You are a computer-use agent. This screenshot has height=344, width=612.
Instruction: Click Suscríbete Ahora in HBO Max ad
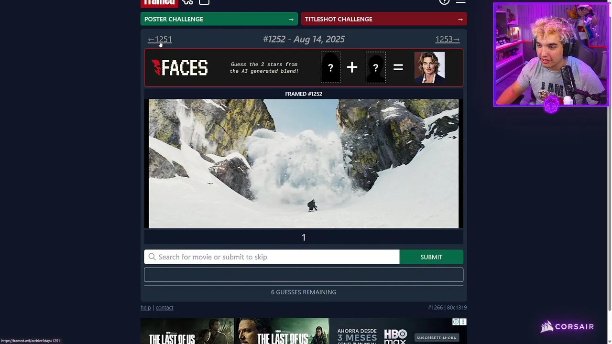(436, 338)
